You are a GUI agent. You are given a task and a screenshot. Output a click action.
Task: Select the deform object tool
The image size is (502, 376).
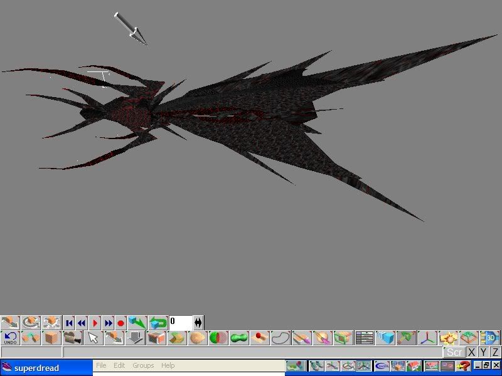pyautogui.click(x=198, y=338)
